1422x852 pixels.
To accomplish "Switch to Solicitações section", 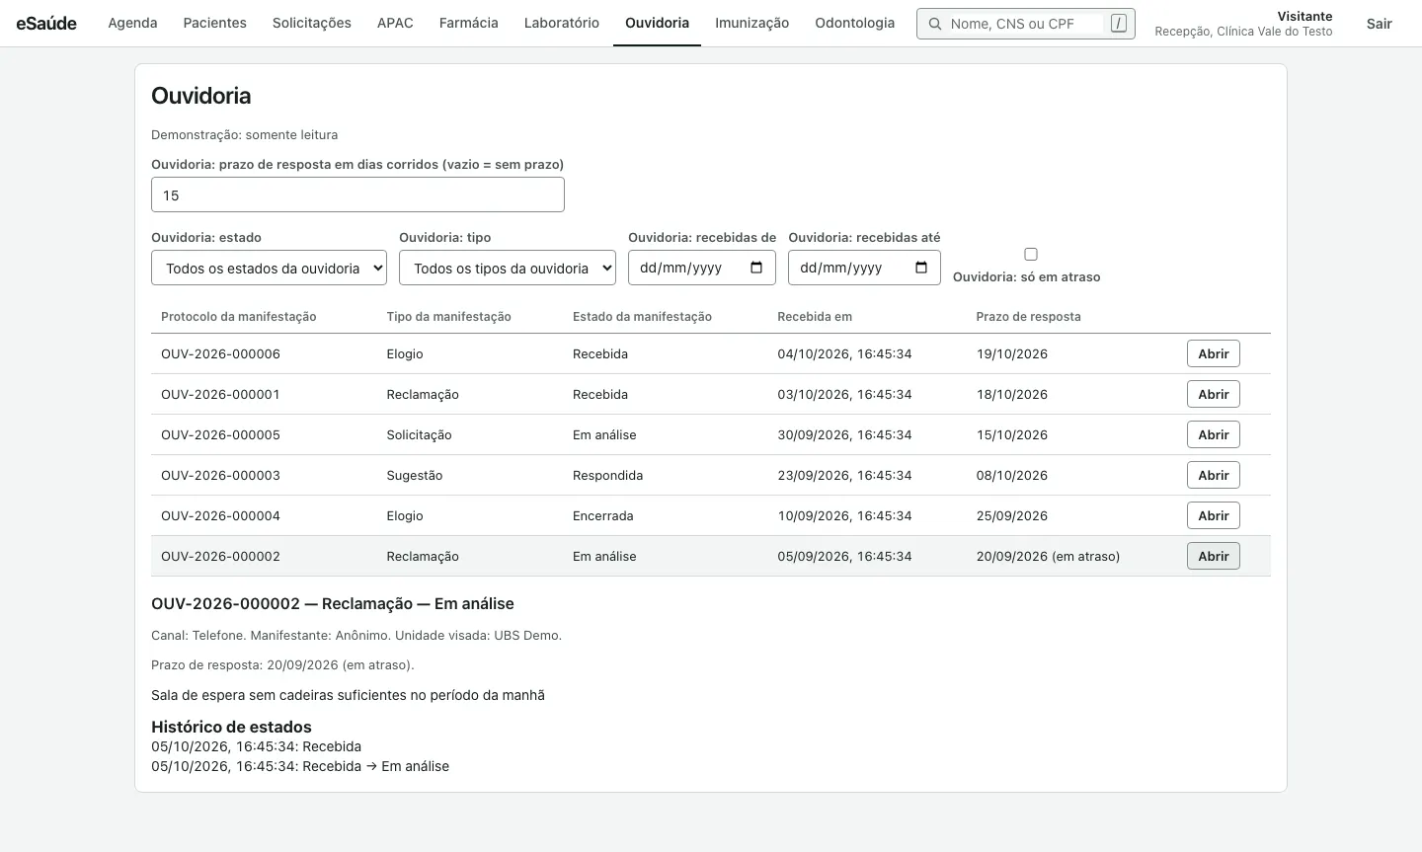I will [312, 23].
